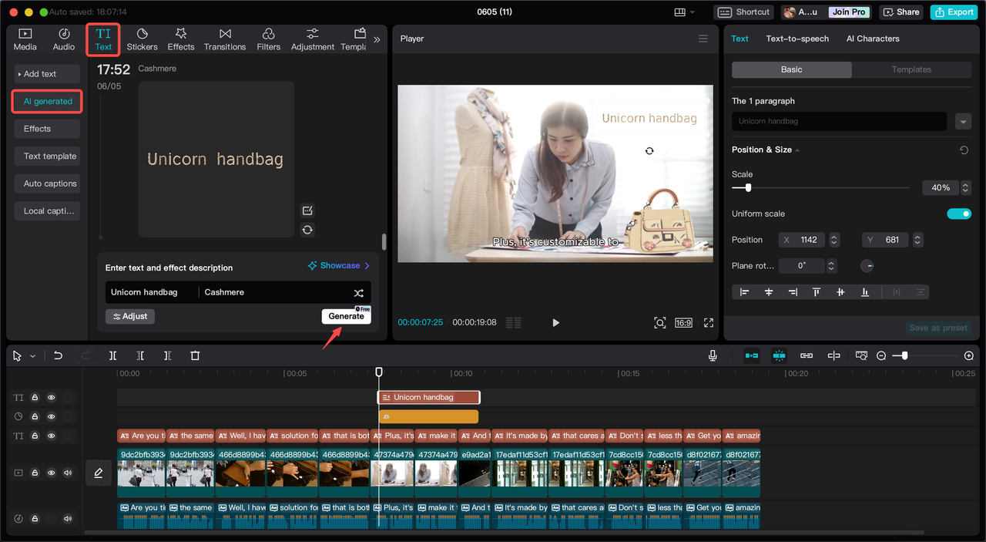Open the Stickers panel
The height and width of the screenshot is (542, 986).
point(142,39)
